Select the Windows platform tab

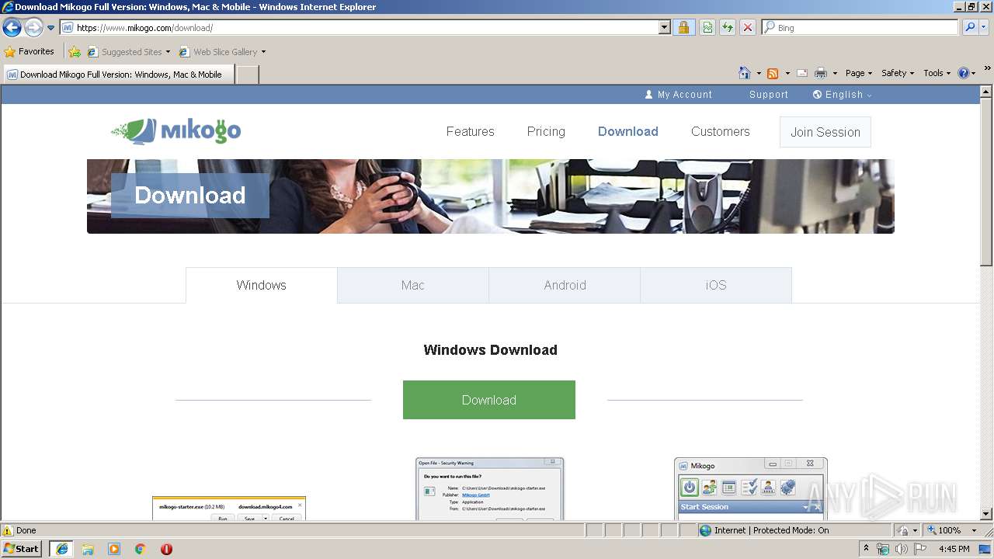click(262, 285)
